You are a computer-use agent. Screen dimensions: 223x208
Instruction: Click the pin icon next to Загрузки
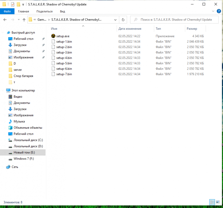[43, 45]
